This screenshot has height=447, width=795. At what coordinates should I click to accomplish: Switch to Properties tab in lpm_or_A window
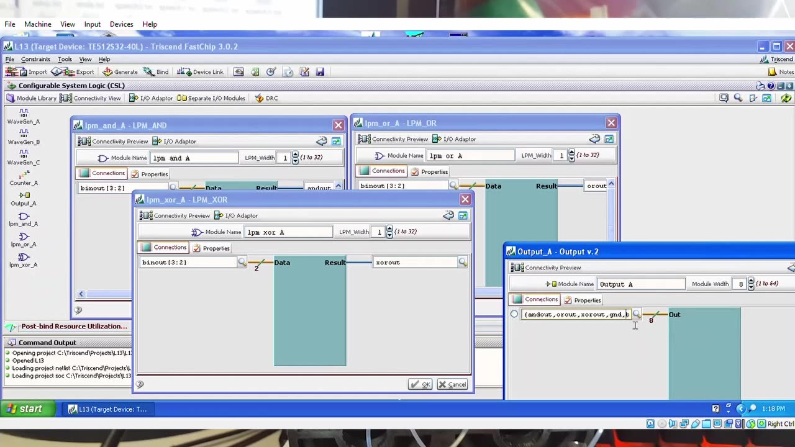[x=429, y=172]
